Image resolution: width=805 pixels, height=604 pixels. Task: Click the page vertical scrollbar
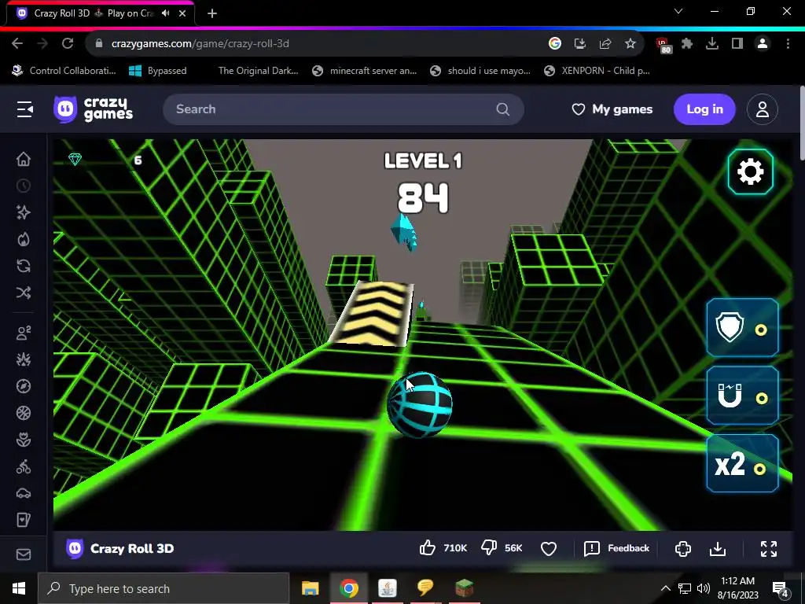point(801,123)
